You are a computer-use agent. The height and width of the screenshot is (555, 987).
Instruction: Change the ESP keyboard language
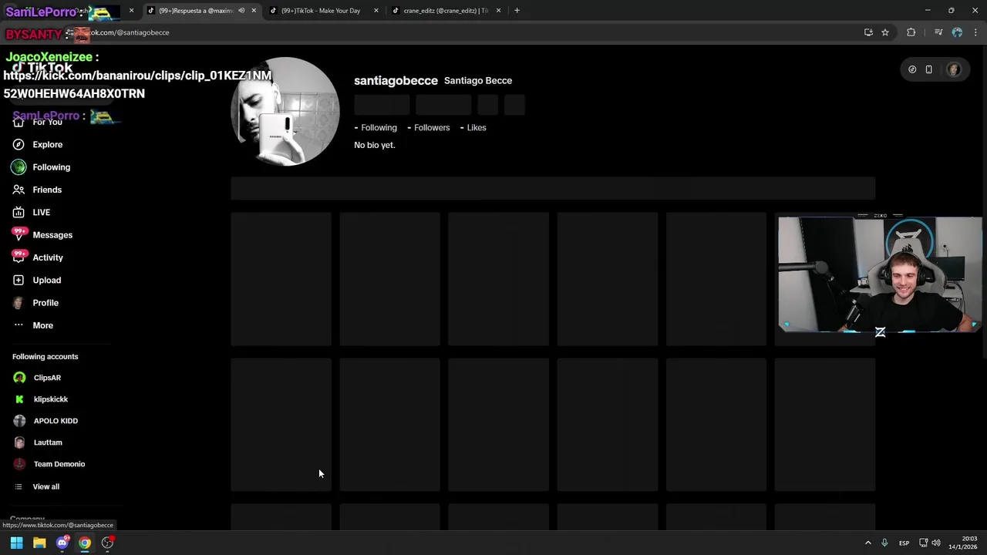[x=904, y=543]
